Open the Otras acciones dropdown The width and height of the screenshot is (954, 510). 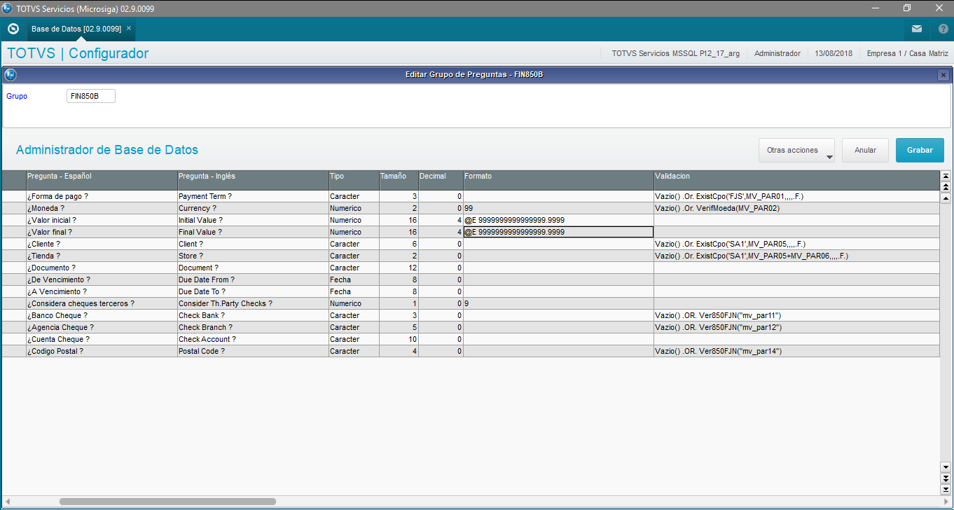coord(797,150)
